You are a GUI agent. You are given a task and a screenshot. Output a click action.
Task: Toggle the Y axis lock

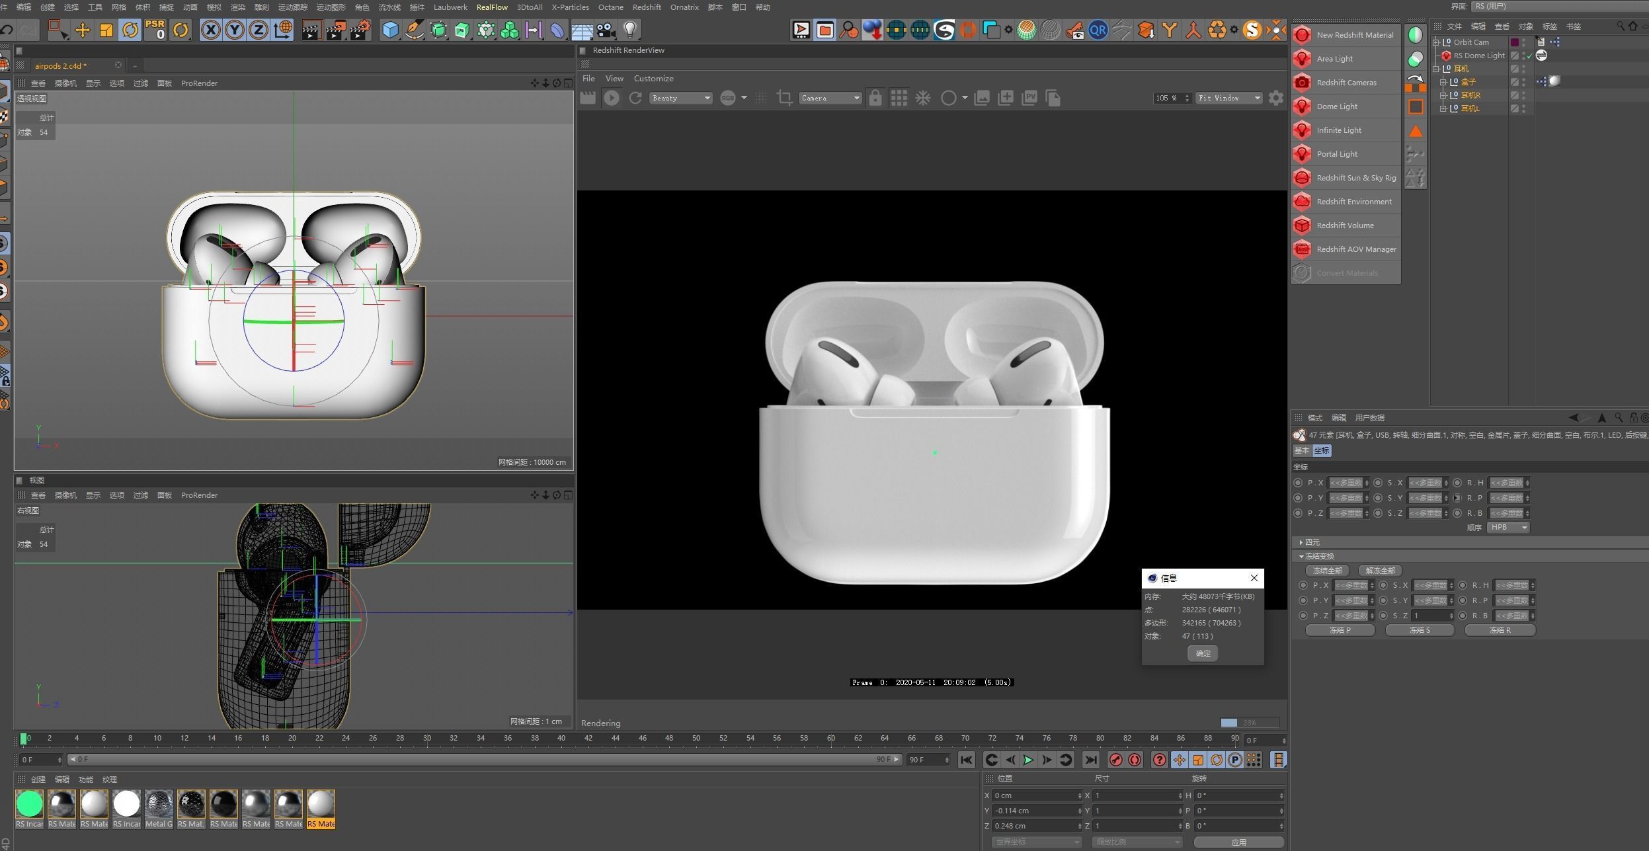234,30
